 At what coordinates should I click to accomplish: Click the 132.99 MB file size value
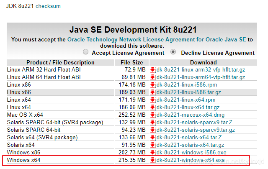coord(132,123)
